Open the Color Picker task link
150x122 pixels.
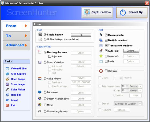(18, 90)
